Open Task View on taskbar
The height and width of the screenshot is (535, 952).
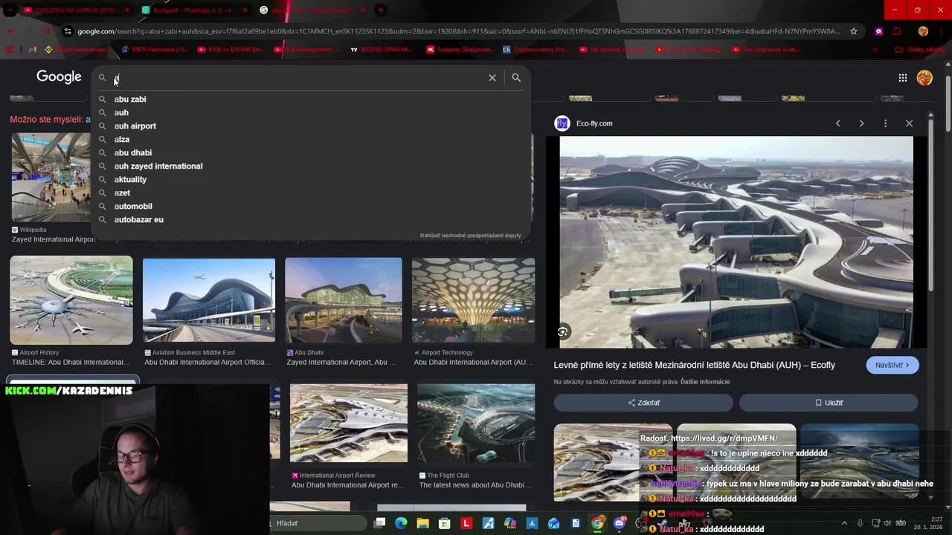379,523
